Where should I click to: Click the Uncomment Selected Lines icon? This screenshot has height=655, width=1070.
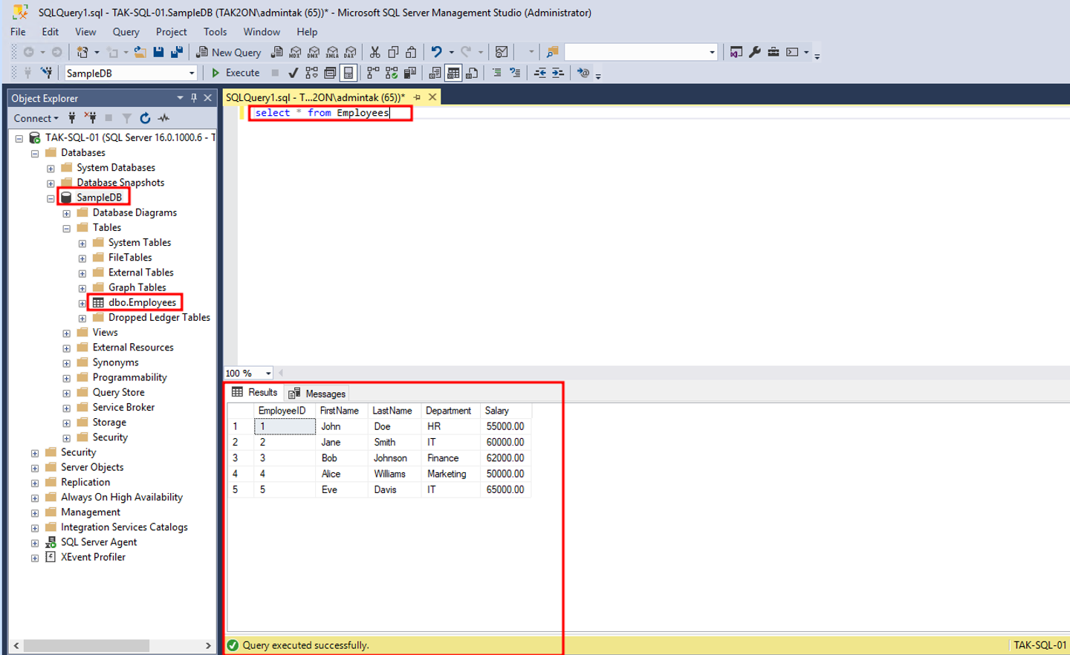(x=514, y=73)
